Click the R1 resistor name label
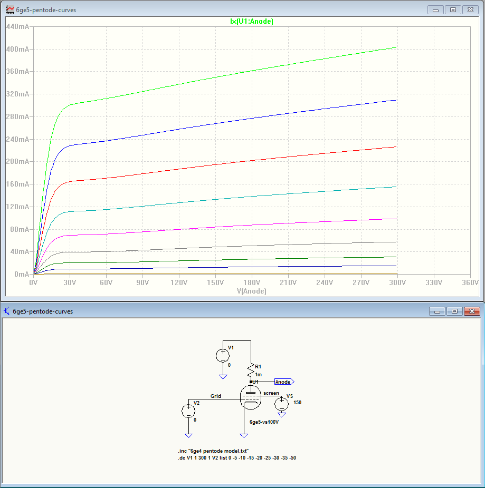This screenshot has height=488, width=485. pos(258,367)
